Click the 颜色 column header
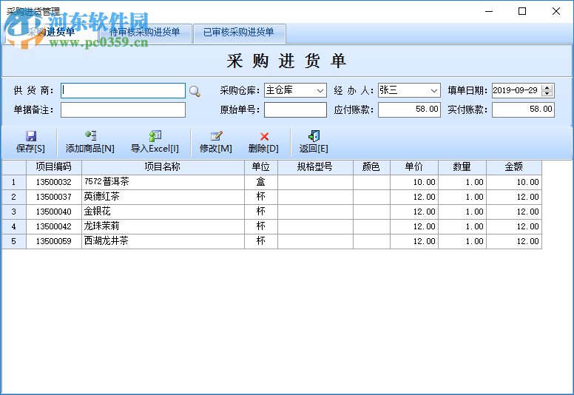Screen dimensions: 574x395 click(x=371, y=167)
